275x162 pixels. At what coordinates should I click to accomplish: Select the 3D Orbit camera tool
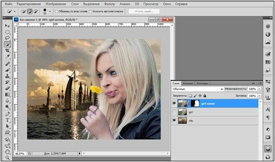point(7,146)
